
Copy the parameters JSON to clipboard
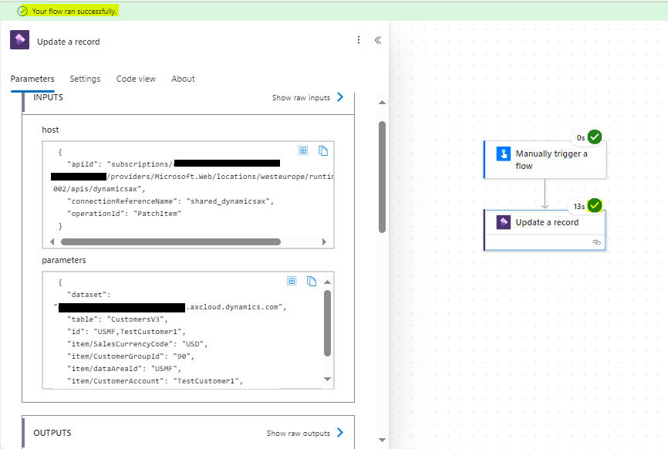pos(312,281)
